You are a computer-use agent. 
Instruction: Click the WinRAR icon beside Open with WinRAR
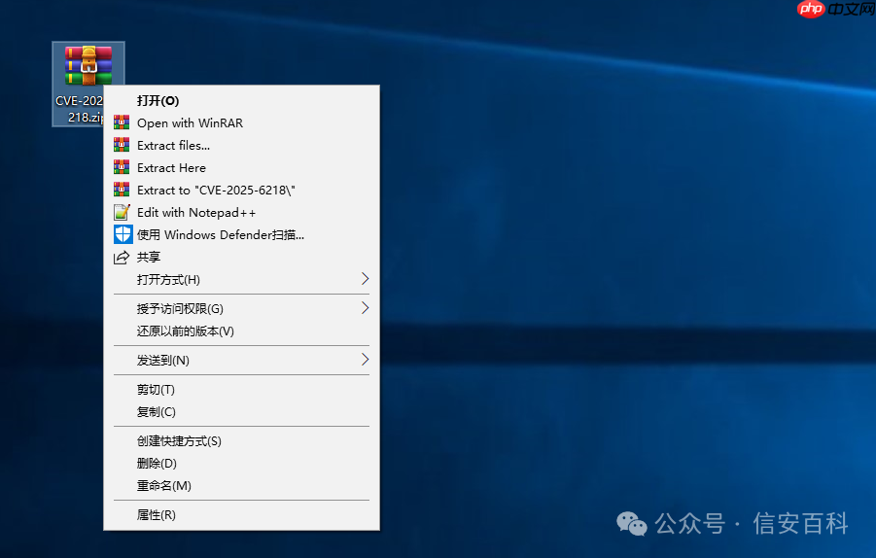pos(122,122)
